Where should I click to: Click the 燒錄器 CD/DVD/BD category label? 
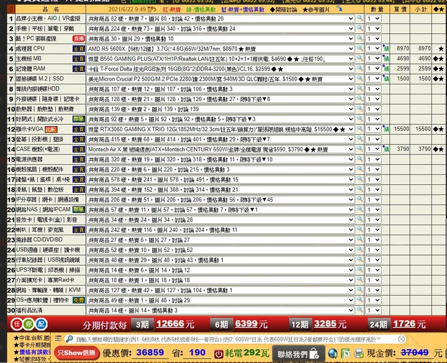(39, 240)
